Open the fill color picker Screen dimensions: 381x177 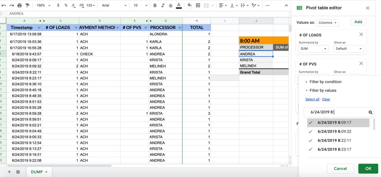click(x=190, y=5)
